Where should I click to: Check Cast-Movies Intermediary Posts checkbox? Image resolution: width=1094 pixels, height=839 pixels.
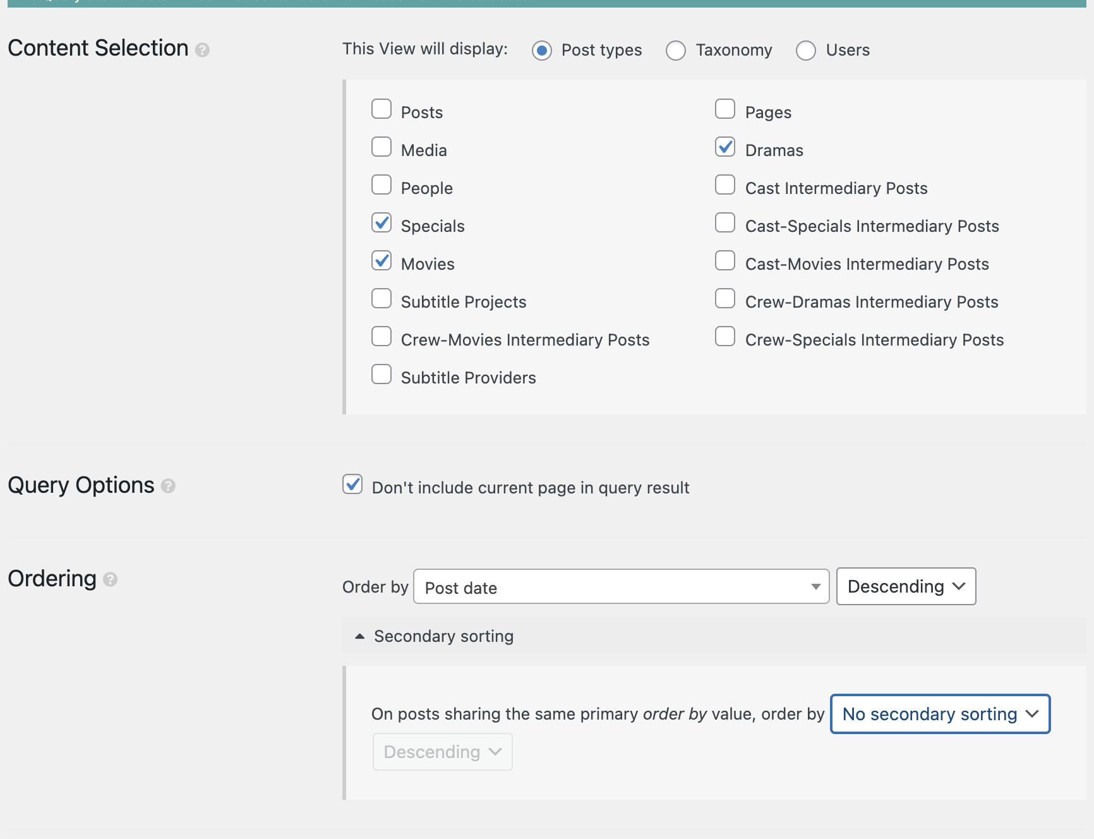click(x=725, y=260)
